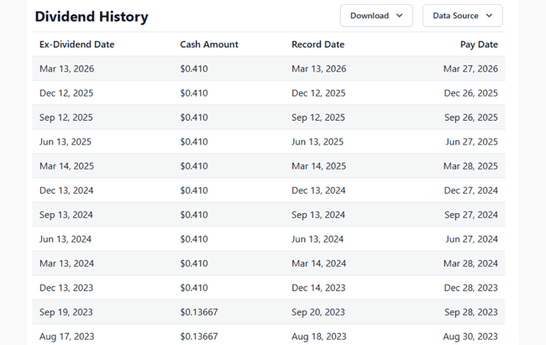Image resolution: width=546 pixels, height=345 pixels.
Task: Open the Download dropdown menu
Action: (376, 16)
